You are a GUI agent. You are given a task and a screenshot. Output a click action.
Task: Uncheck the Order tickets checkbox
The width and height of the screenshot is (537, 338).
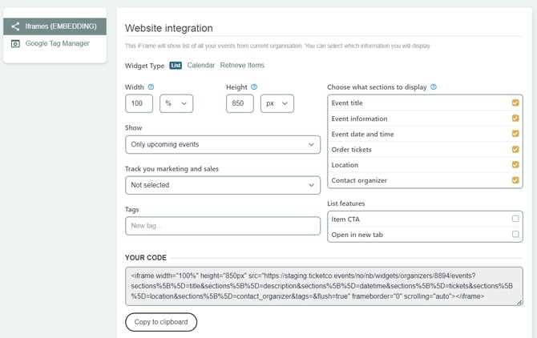point(515,149)
